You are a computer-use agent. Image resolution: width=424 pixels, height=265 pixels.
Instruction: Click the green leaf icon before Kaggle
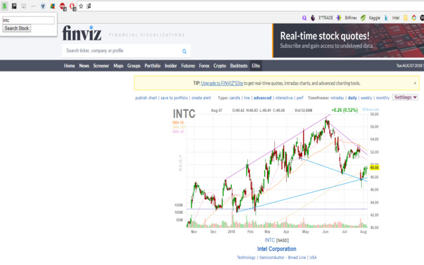click(x=363, y=18)
